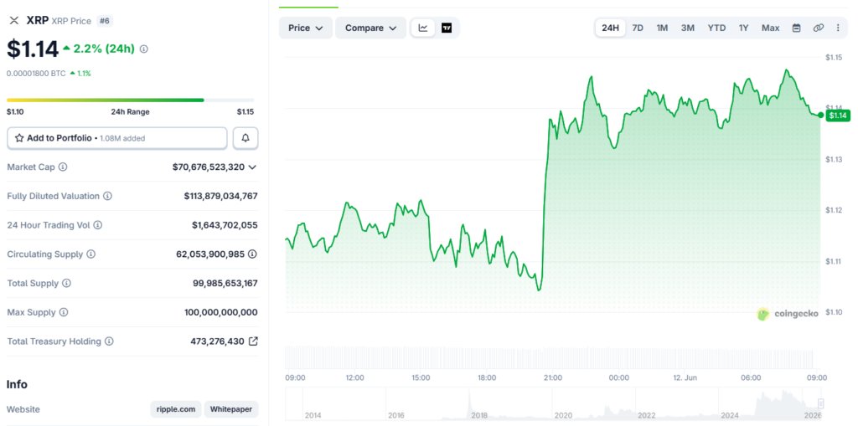
Task: Show Total Supply info tooltip
Action: (66, 283)
